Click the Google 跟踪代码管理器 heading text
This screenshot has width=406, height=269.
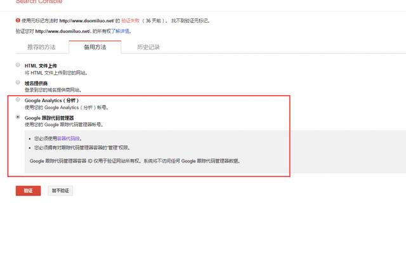click(49, 118)
